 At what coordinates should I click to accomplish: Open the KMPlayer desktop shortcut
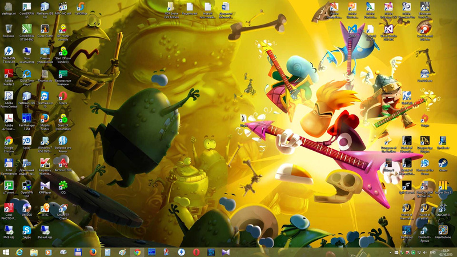(45, 186)
